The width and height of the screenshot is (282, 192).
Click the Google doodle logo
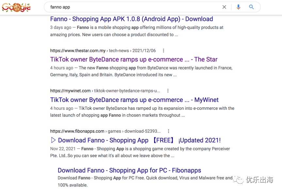click(x=16, y=8)
